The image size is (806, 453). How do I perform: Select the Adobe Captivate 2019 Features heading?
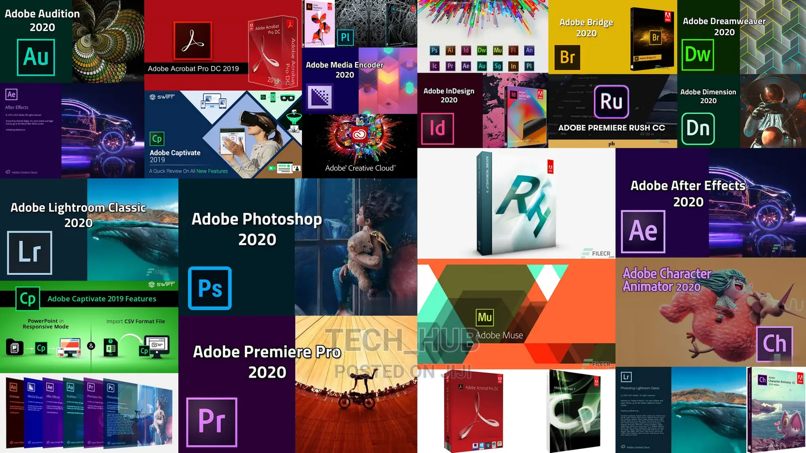coord(102,299)
